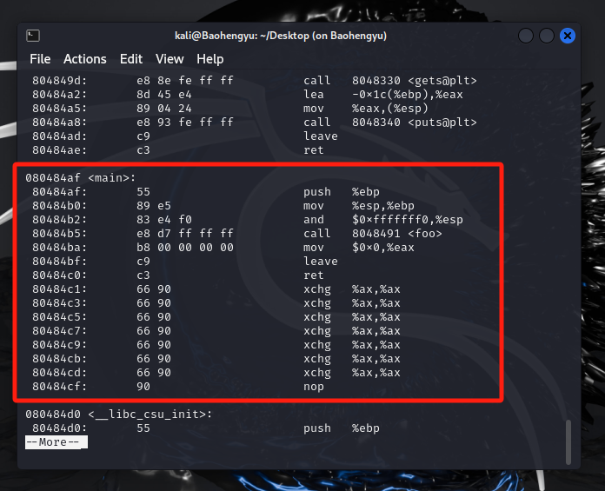Click address 80484cb:
Viewport: 605px width, 491px height.
tap(60, 359)
